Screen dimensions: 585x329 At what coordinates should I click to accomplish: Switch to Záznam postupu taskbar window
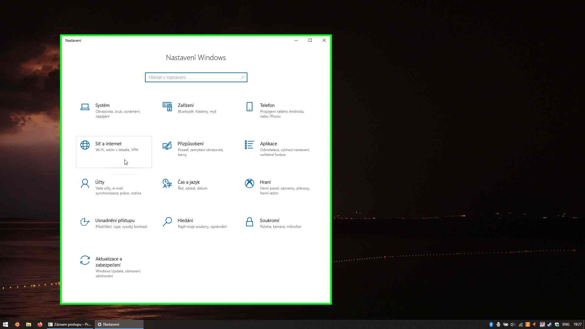[x=70, y=324]
